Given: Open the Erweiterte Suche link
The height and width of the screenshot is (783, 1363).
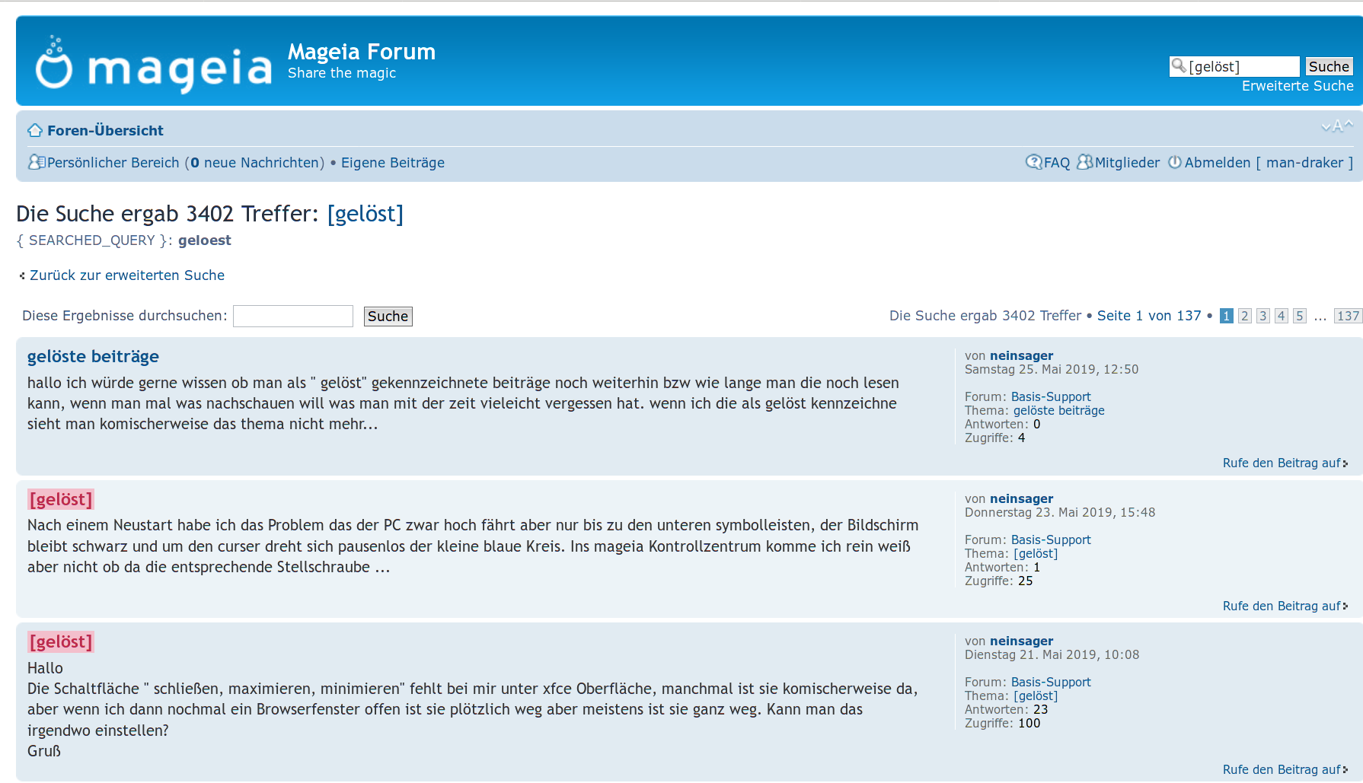Looking at the screenshot, I should [x=1298, y=86].
